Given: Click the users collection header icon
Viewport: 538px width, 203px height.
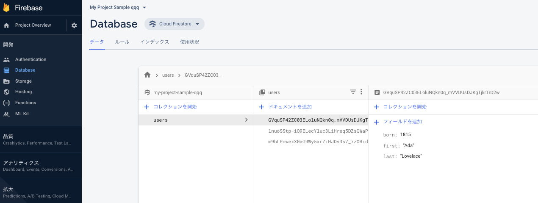Looking at the screenshot, I should pos(262,92).
